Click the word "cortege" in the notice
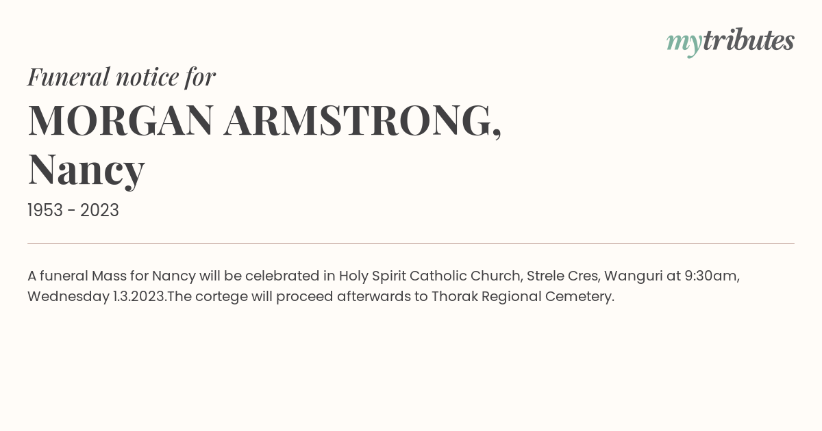The width and height of the screenshot is (822, 431). point(221,298)
